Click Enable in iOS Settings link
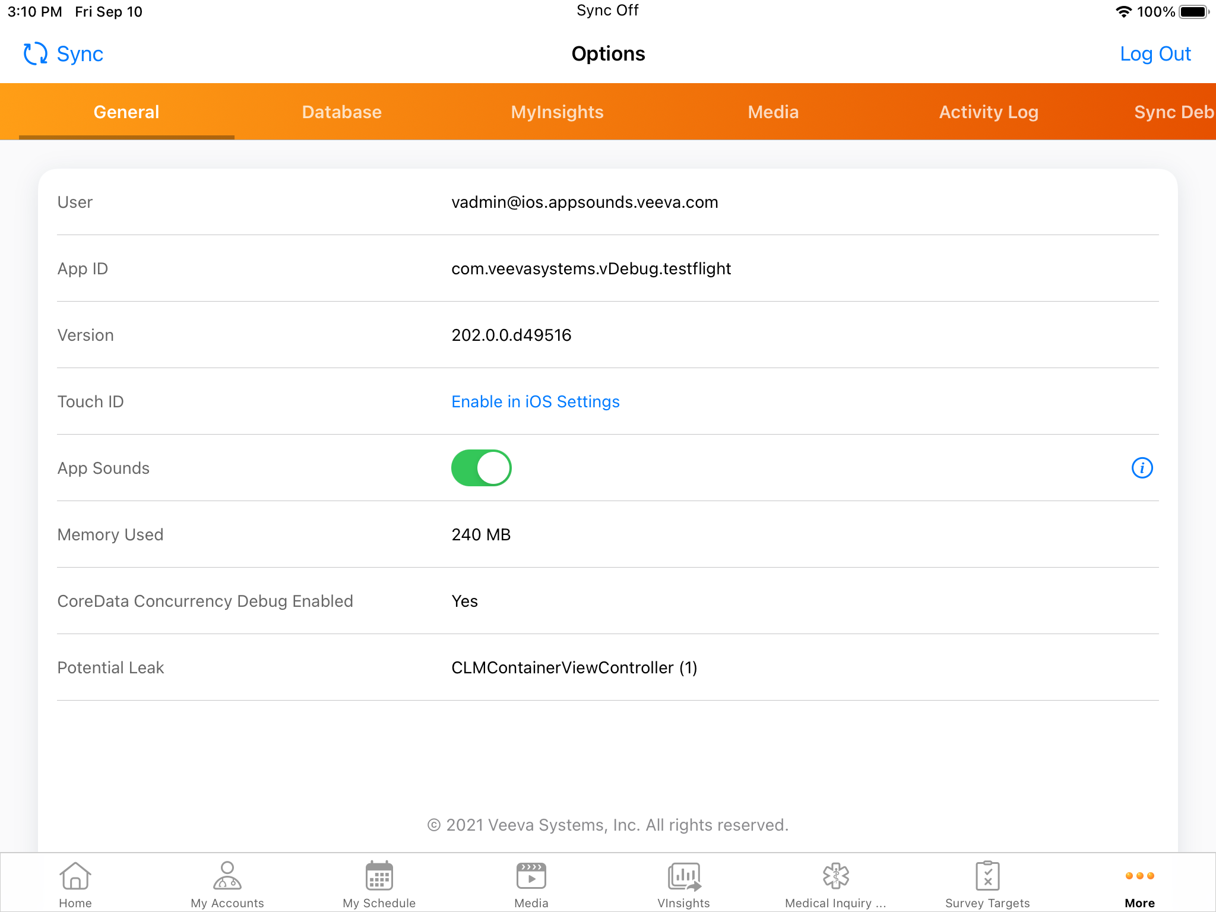This screenshot has height=912, width=1216. [535, 402]
